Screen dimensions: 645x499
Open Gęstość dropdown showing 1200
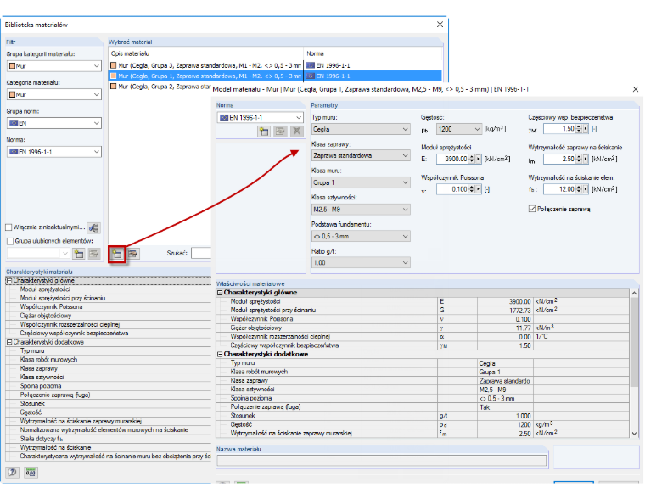point(477,129)
